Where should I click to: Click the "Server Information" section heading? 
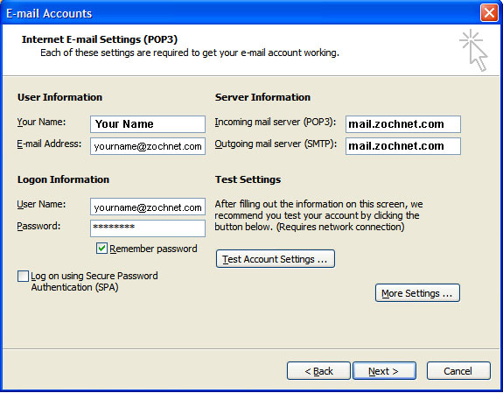pos(262,97)
